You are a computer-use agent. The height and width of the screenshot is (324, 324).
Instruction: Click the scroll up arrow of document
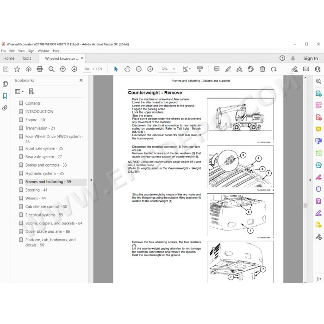pos(305,78)
